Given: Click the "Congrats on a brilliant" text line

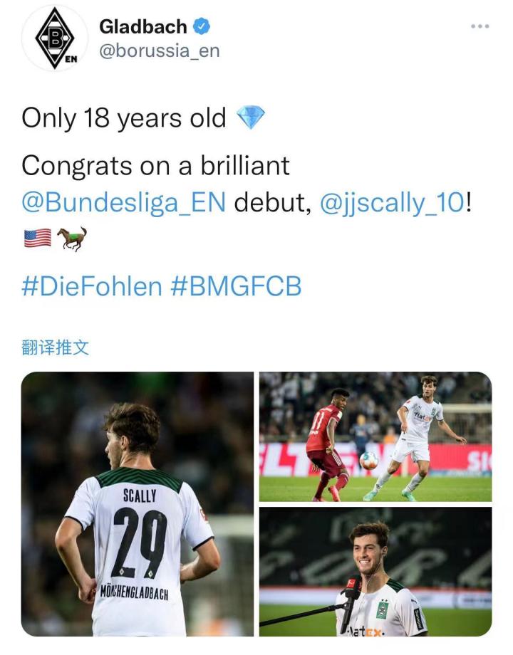Looking at the screenshot, I should tap(155, 166).
